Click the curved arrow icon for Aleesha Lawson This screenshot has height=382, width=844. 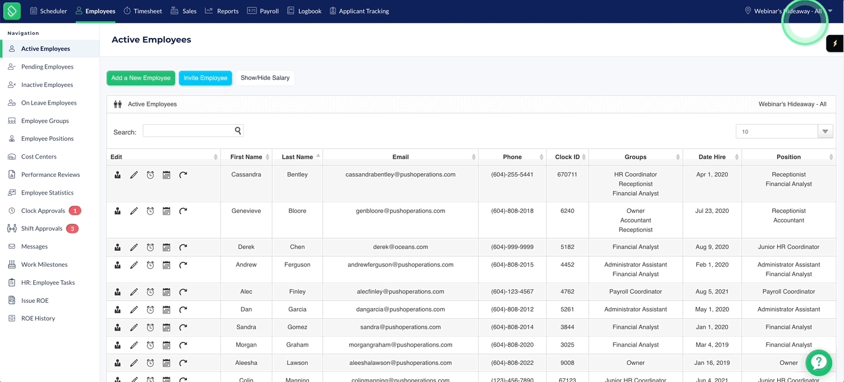pyautogui.click(x=183, y=363)
